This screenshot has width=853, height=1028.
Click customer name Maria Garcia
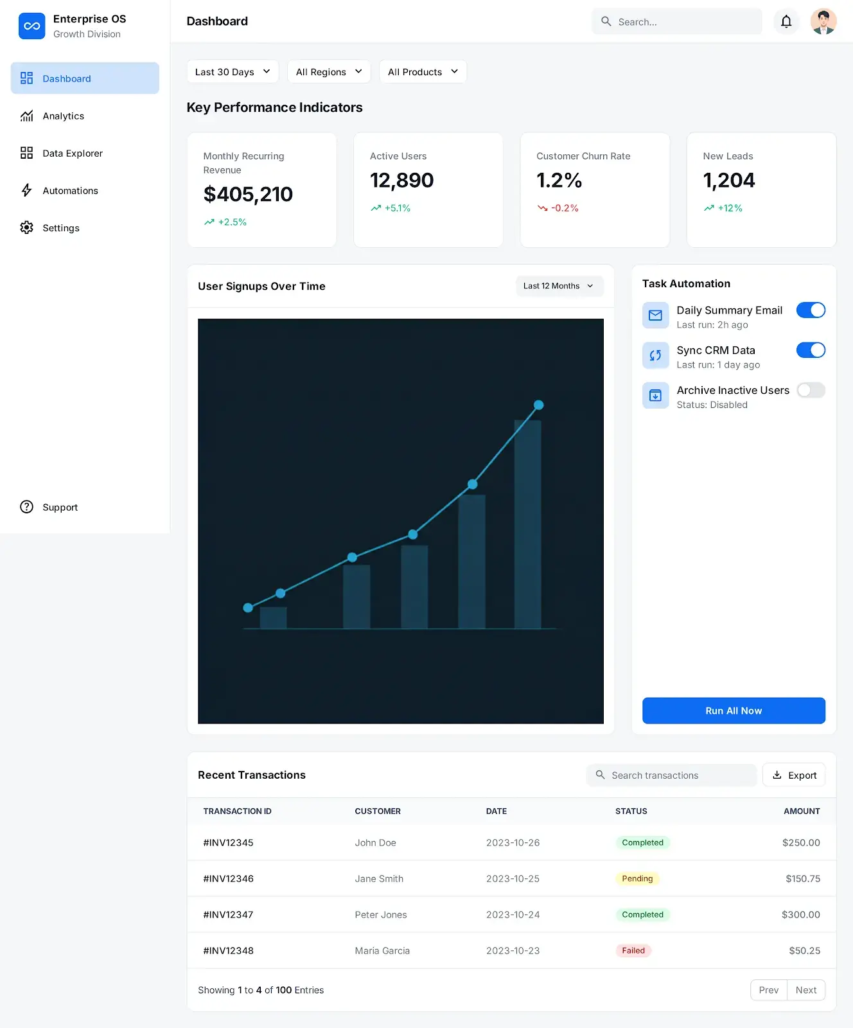pyautogui.click(x=382, y=950)
